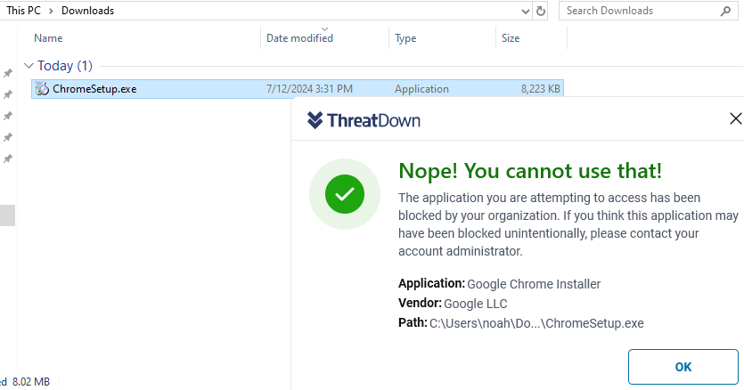Sort by the Type column

[x=405, y=38]
